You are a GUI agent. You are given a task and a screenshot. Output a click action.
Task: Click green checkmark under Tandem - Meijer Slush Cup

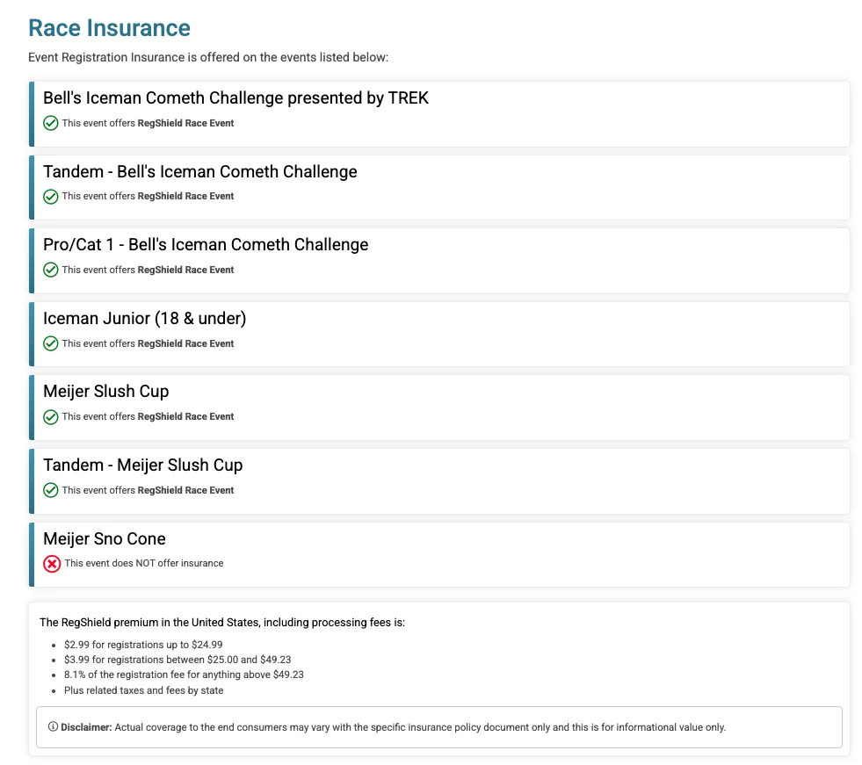tap(51, 490)
